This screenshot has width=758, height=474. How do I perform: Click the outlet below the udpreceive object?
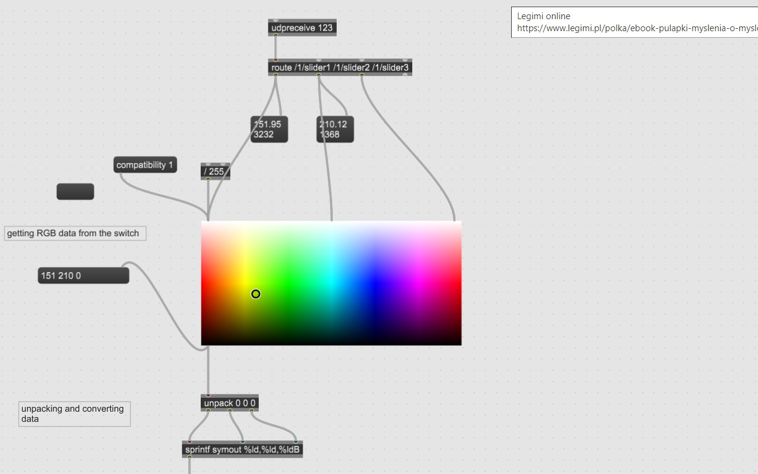(x=276, y=35)
